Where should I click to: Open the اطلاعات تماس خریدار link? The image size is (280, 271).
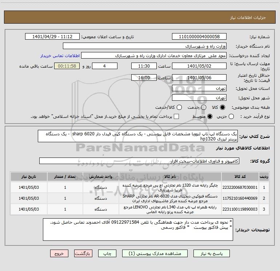[60, 56]
